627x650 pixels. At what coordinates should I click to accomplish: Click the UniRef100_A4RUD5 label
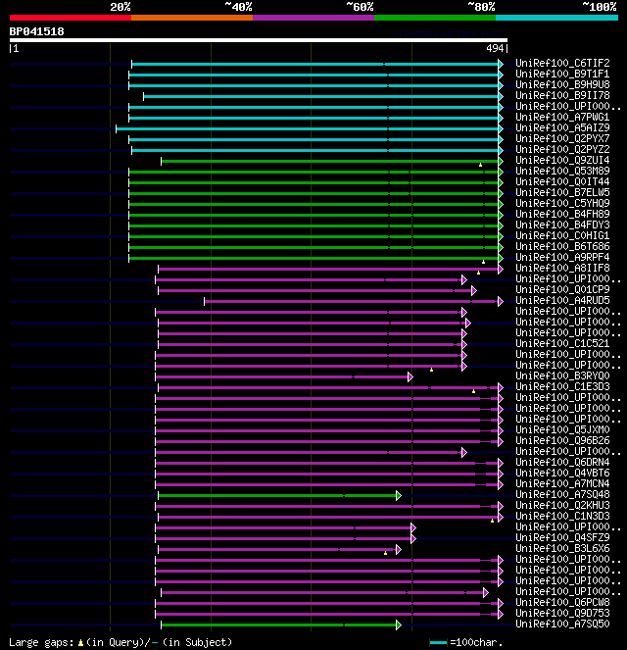562,300
